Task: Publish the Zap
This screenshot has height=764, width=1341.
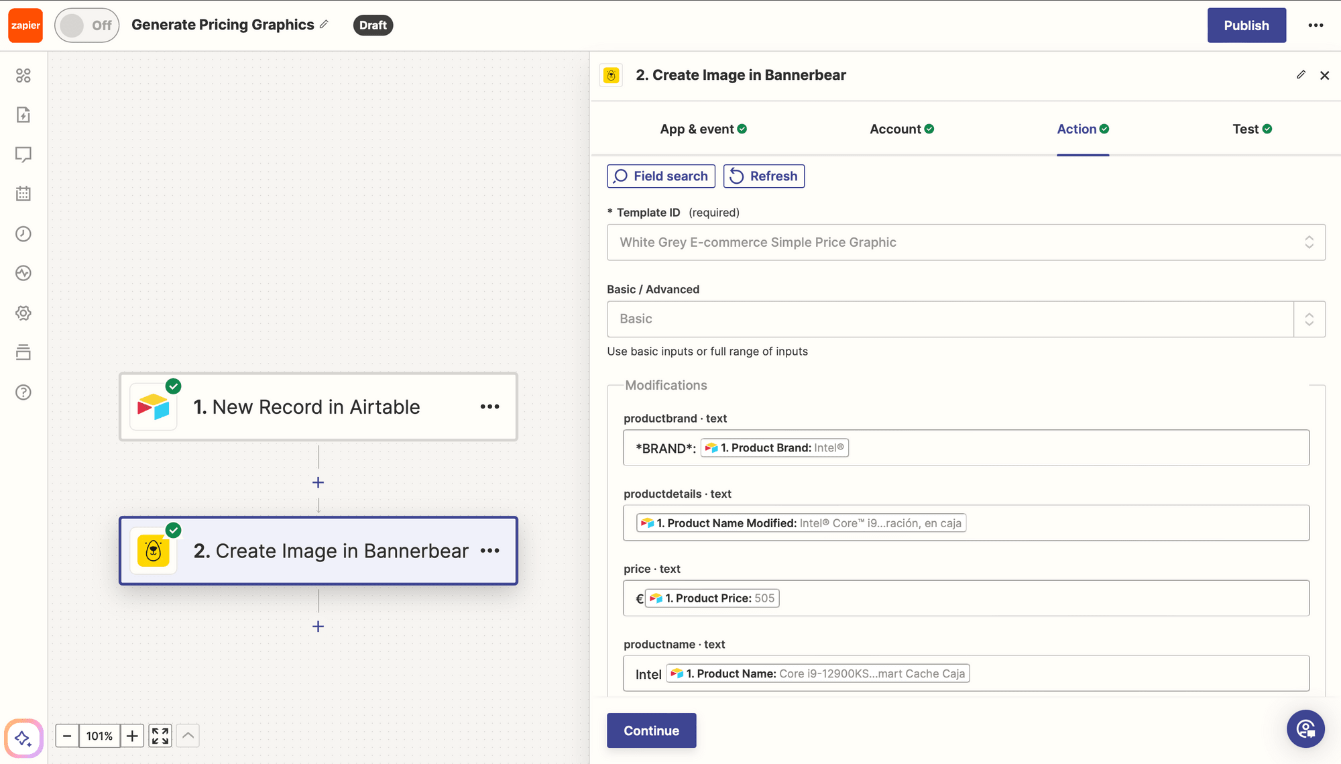Action: (x=1246, y=25)
